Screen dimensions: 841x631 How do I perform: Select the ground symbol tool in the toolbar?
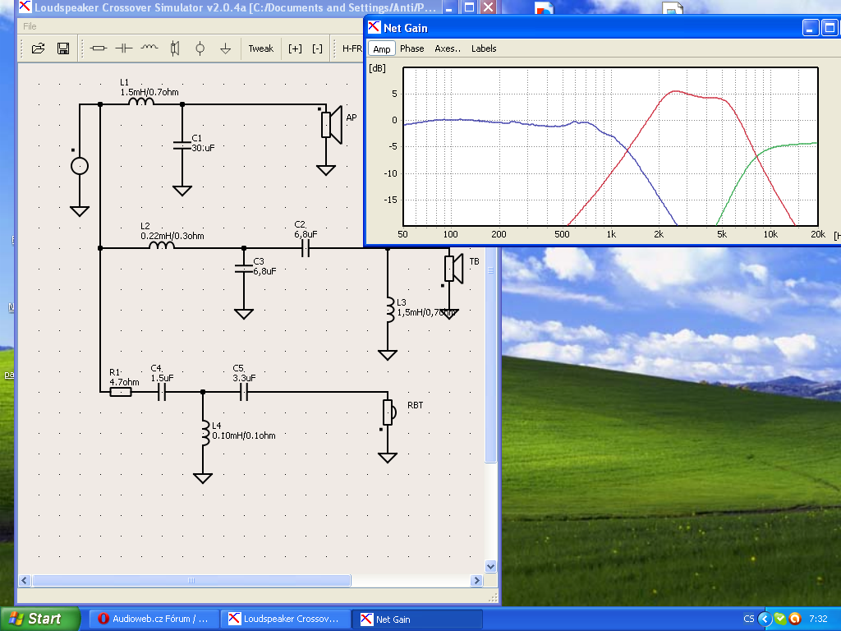pos(225,48)
